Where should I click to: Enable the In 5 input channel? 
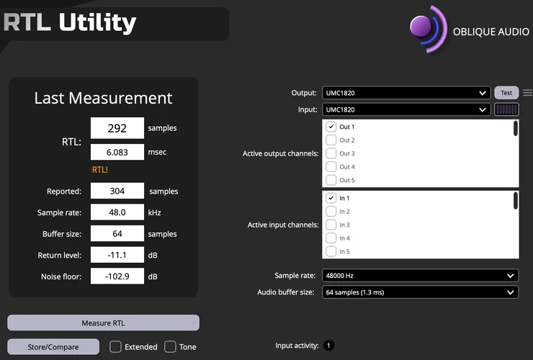click(331, 251)
